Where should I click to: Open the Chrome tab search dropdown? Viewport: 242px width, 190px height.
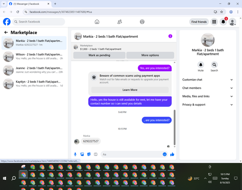[x=4, y=4]
